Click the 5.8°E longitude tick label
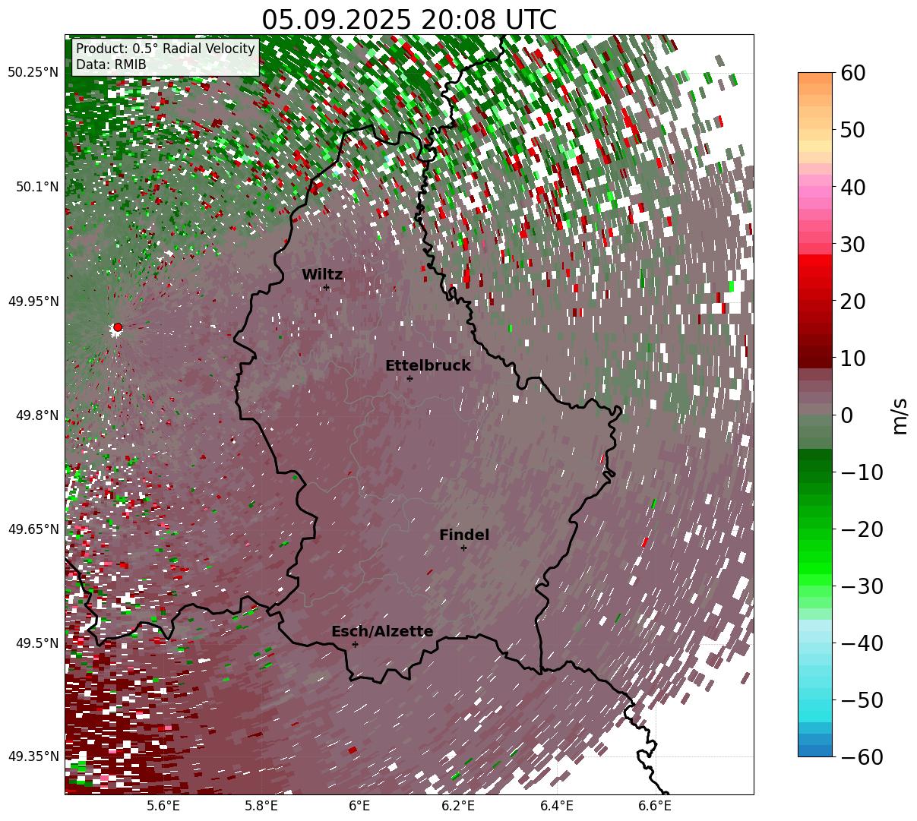Screen dimensions: 917x821 tap(262, 806)
